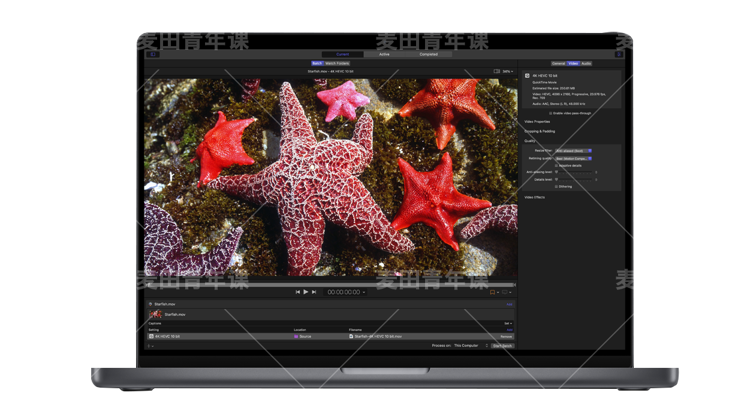Screen dimensions: 738x408
Task: Click the job icon beside Starfish.mov header
Action: pyautogui.click(x=150, y=304)
